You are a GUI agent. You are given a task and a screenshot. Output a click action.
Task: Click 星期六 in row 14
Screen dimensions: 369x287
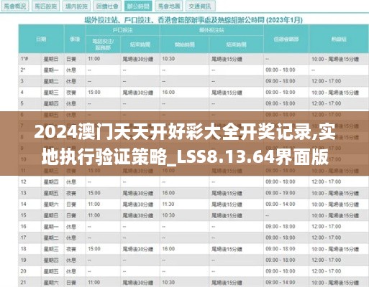point(51,204)
